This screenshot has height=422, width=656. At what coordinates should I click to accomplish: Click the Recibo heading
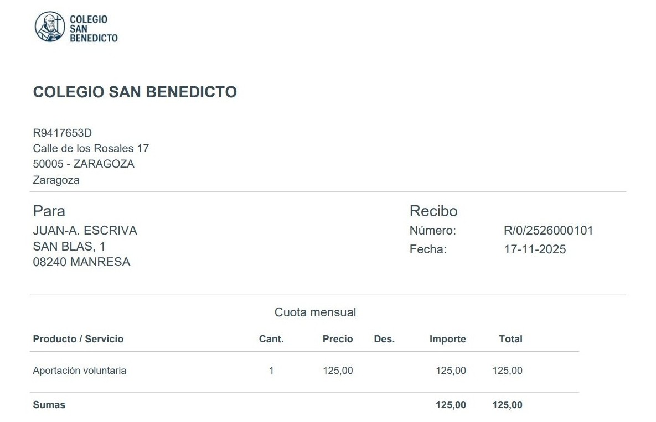tap(433, 211)
